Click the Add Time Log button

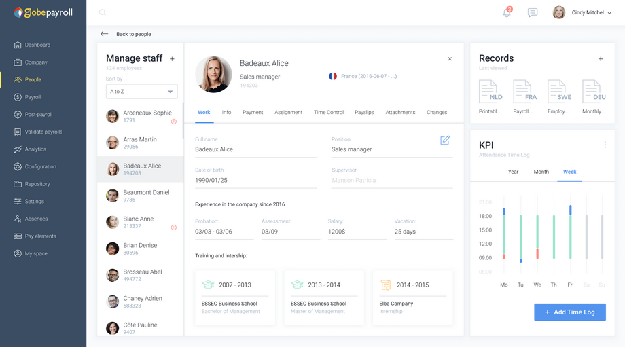569,312
